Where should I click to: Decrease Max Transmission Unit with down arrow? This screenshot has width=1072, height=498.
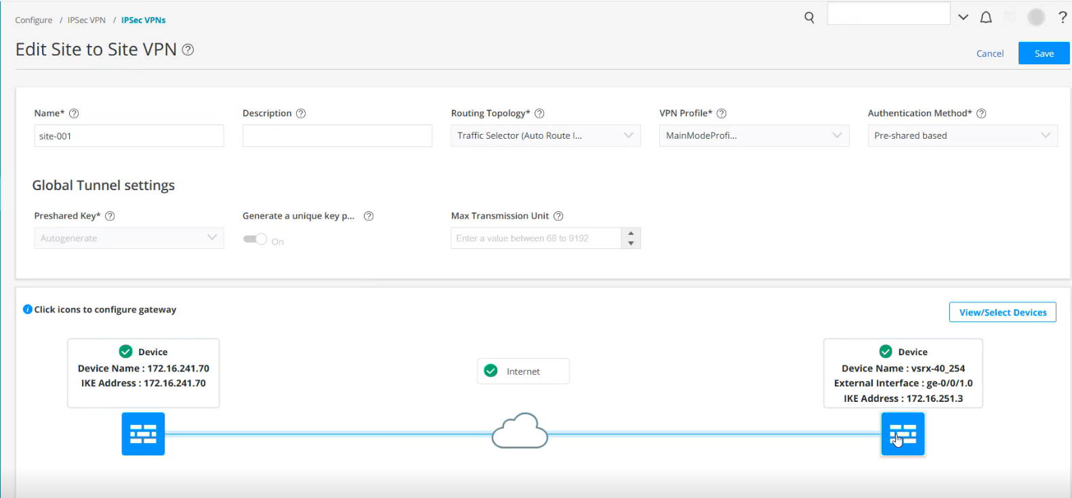631,243
